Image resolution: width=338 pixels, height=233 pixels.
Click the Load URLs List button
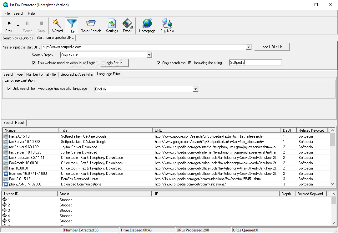click(272, 47)
